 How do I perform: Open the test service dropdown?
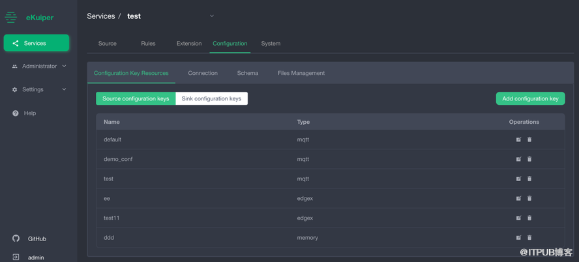click(212, 16)
